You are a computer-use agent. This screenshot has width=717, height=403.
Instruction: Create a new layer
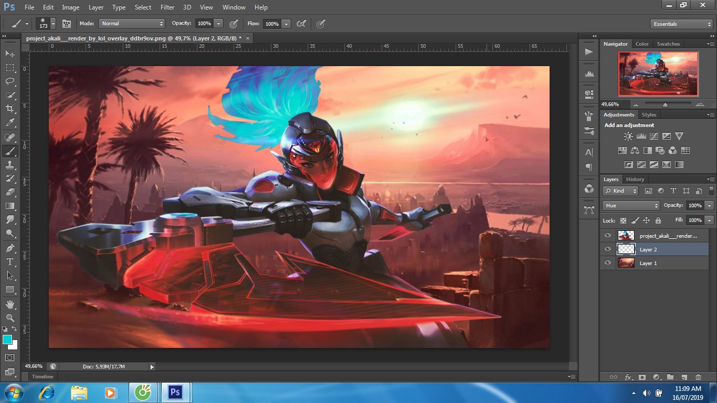click(x=684, y=377)
